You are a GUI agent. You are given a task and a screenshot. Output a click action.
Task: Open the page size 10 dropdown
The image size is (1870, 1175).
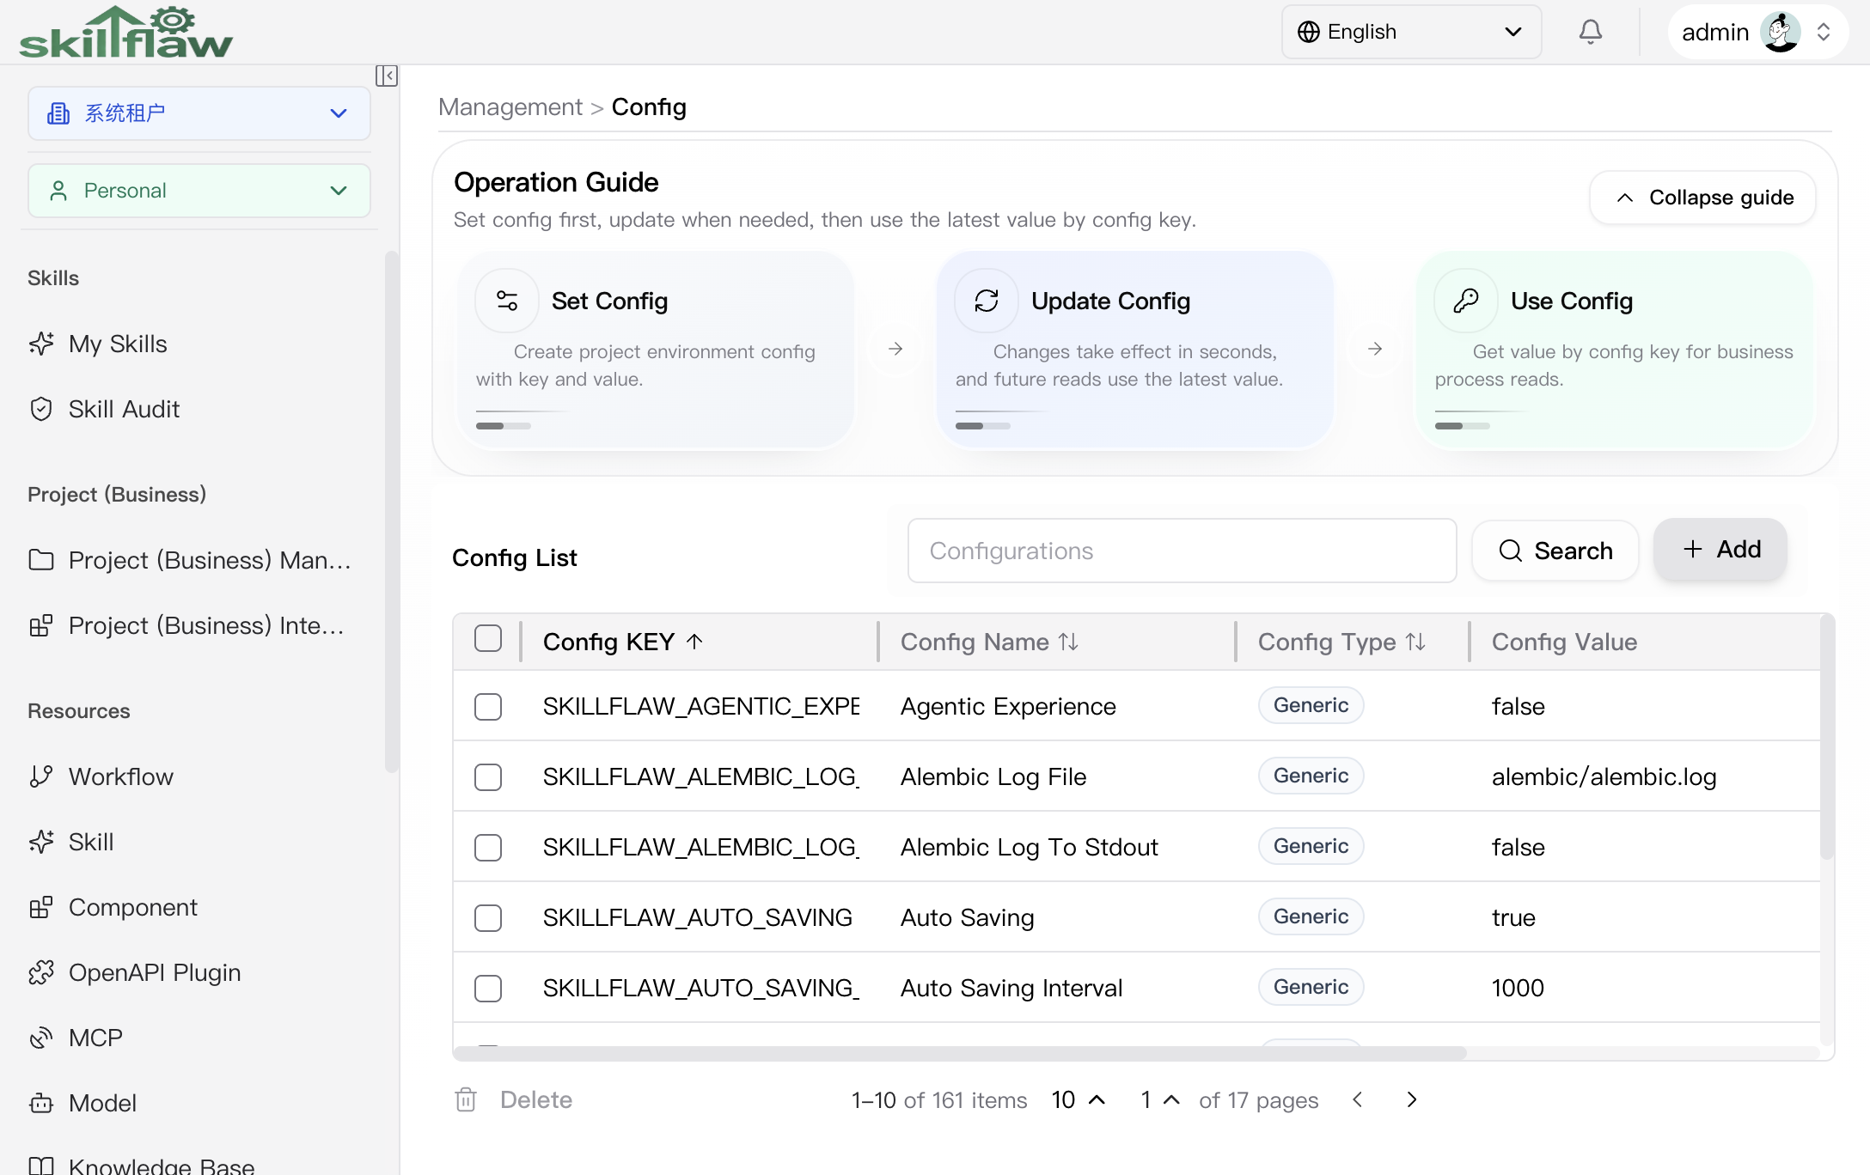click(1079, 1099)
